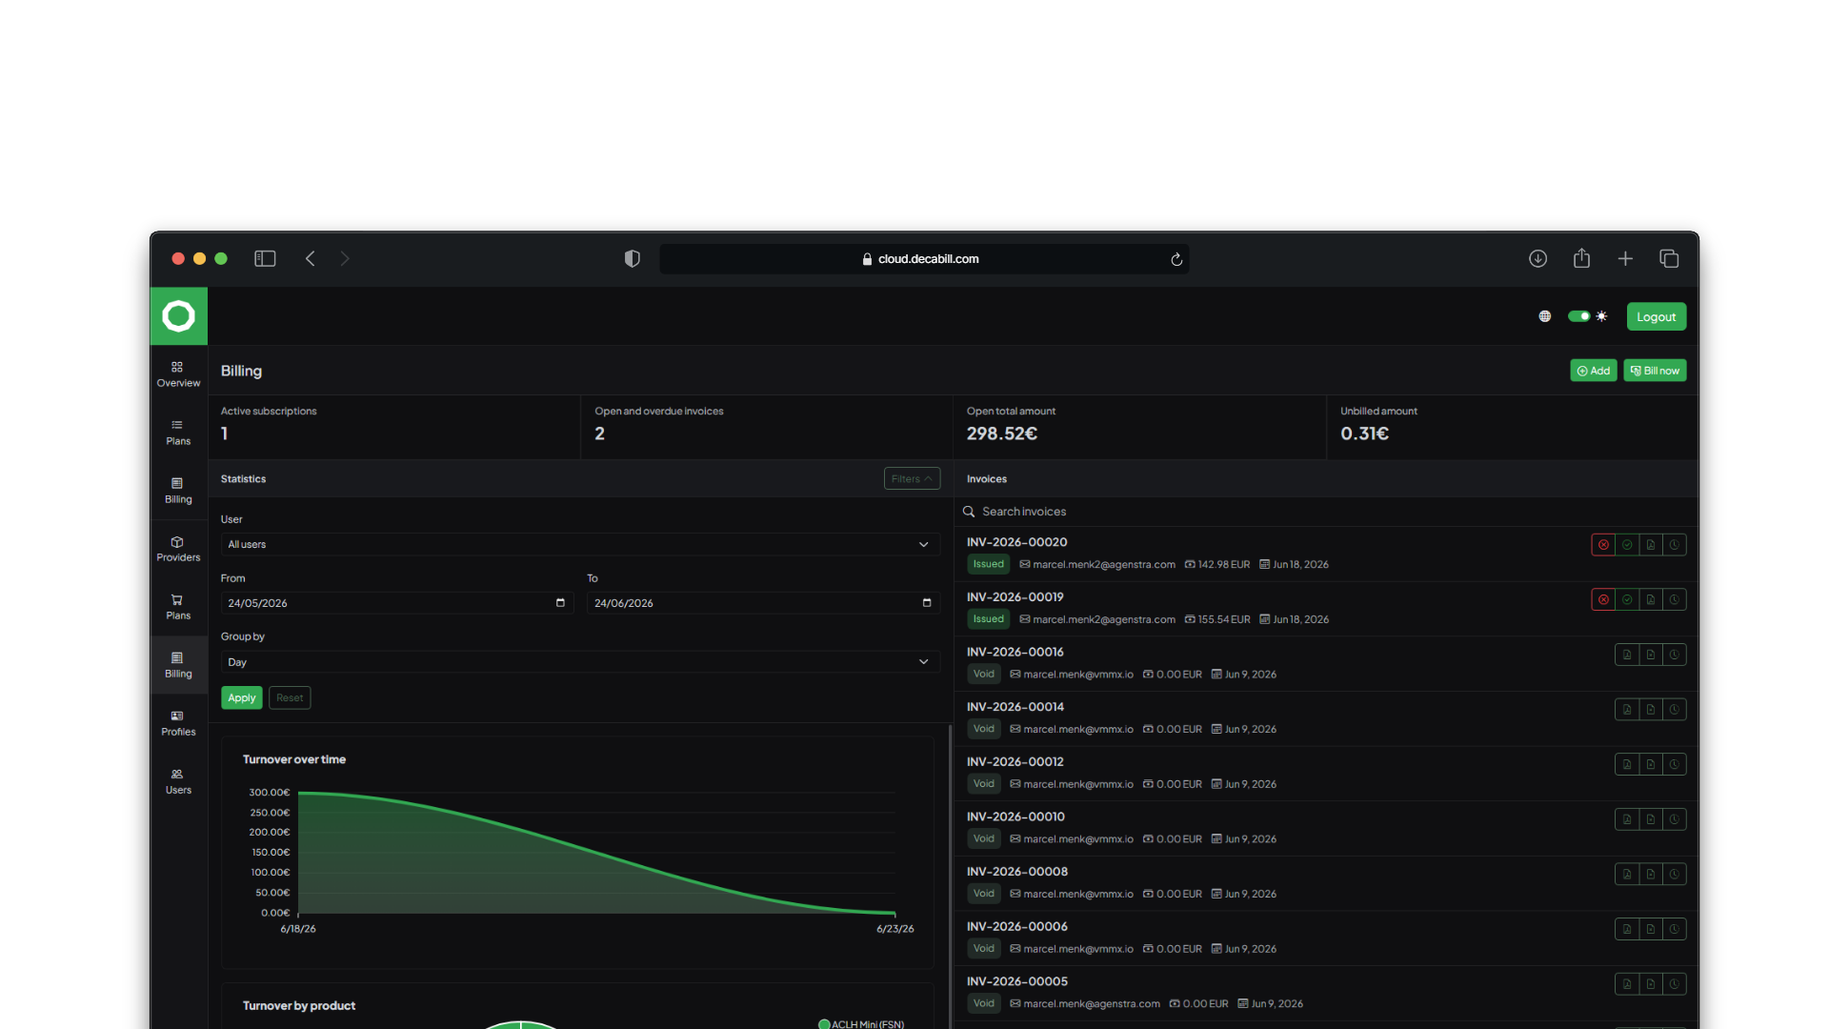
Task: Download PDF of invoice INV-2026-00020
Action: point(1651,545)
